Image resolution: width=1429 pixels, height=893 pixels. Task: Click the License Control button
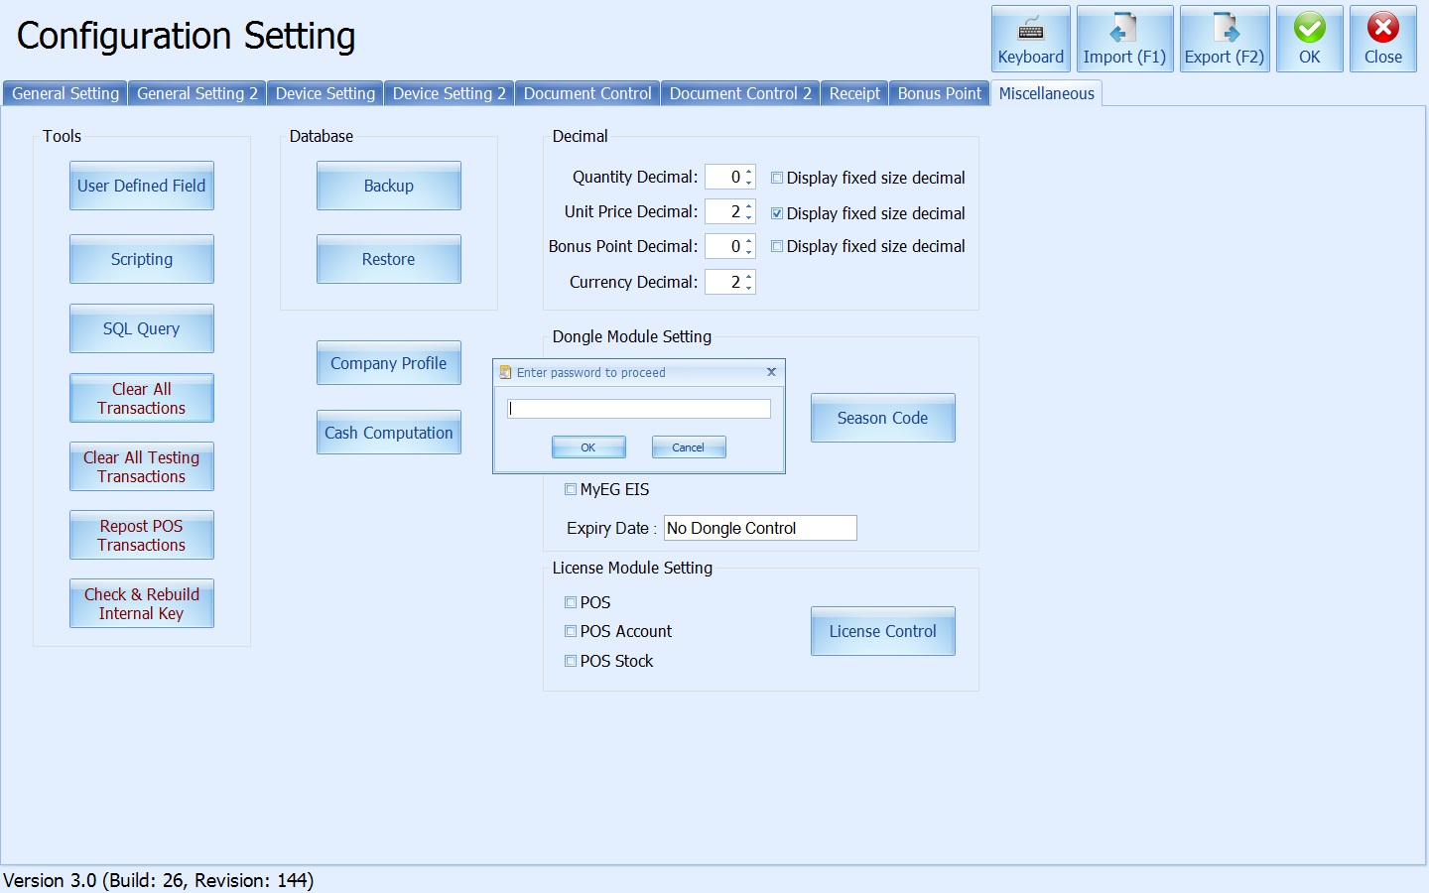click(x=882, y=631)
